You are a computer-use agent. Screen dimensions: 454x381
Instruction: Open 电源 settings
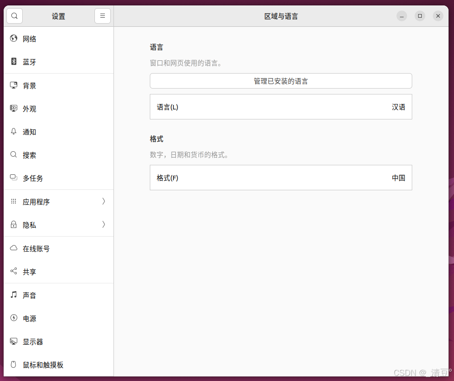pos(59,318)
